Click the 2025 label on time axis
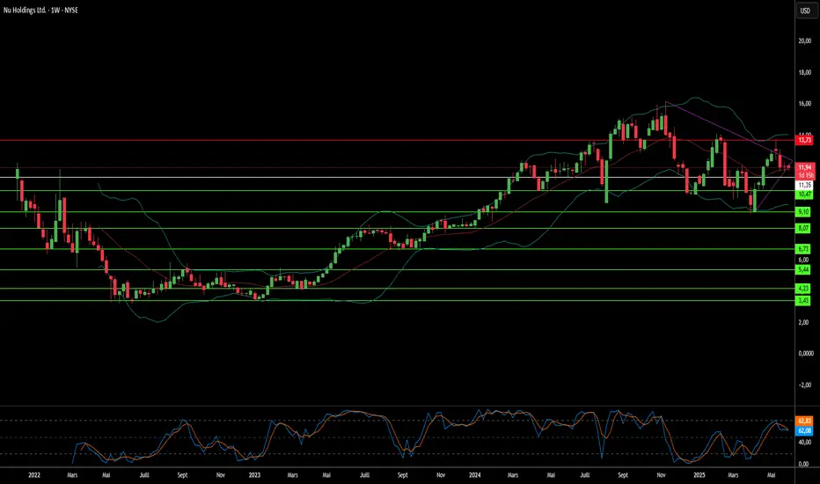Screen dimensions: 820x484 [699, 475]
